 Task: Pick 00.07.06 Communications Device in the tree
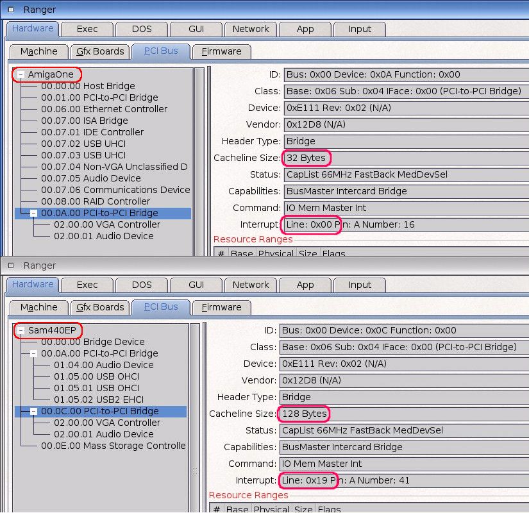coord(115,190)
